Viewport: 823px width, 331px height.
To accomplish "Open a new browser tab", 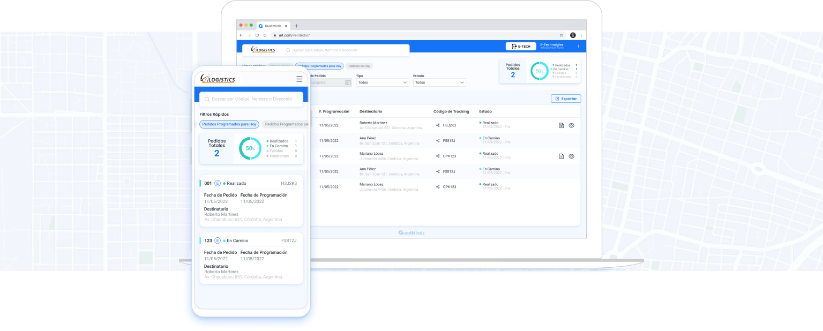I will tap(296, 26).
